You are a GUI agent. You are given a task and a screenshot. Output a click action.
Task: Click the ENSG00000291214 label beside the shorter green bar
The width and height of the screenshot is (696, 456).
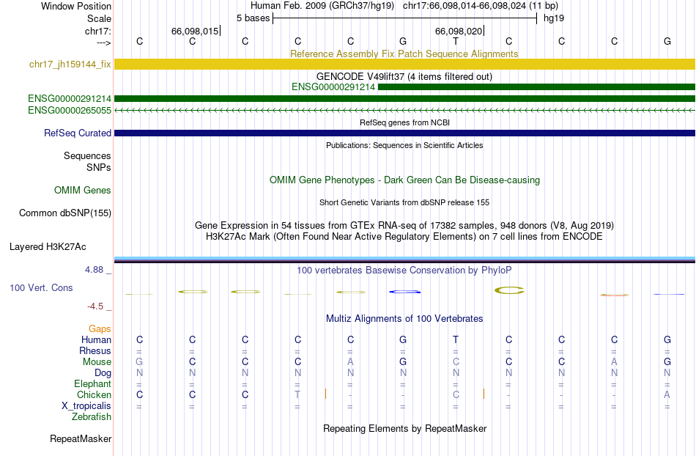[x=333, y=87]
